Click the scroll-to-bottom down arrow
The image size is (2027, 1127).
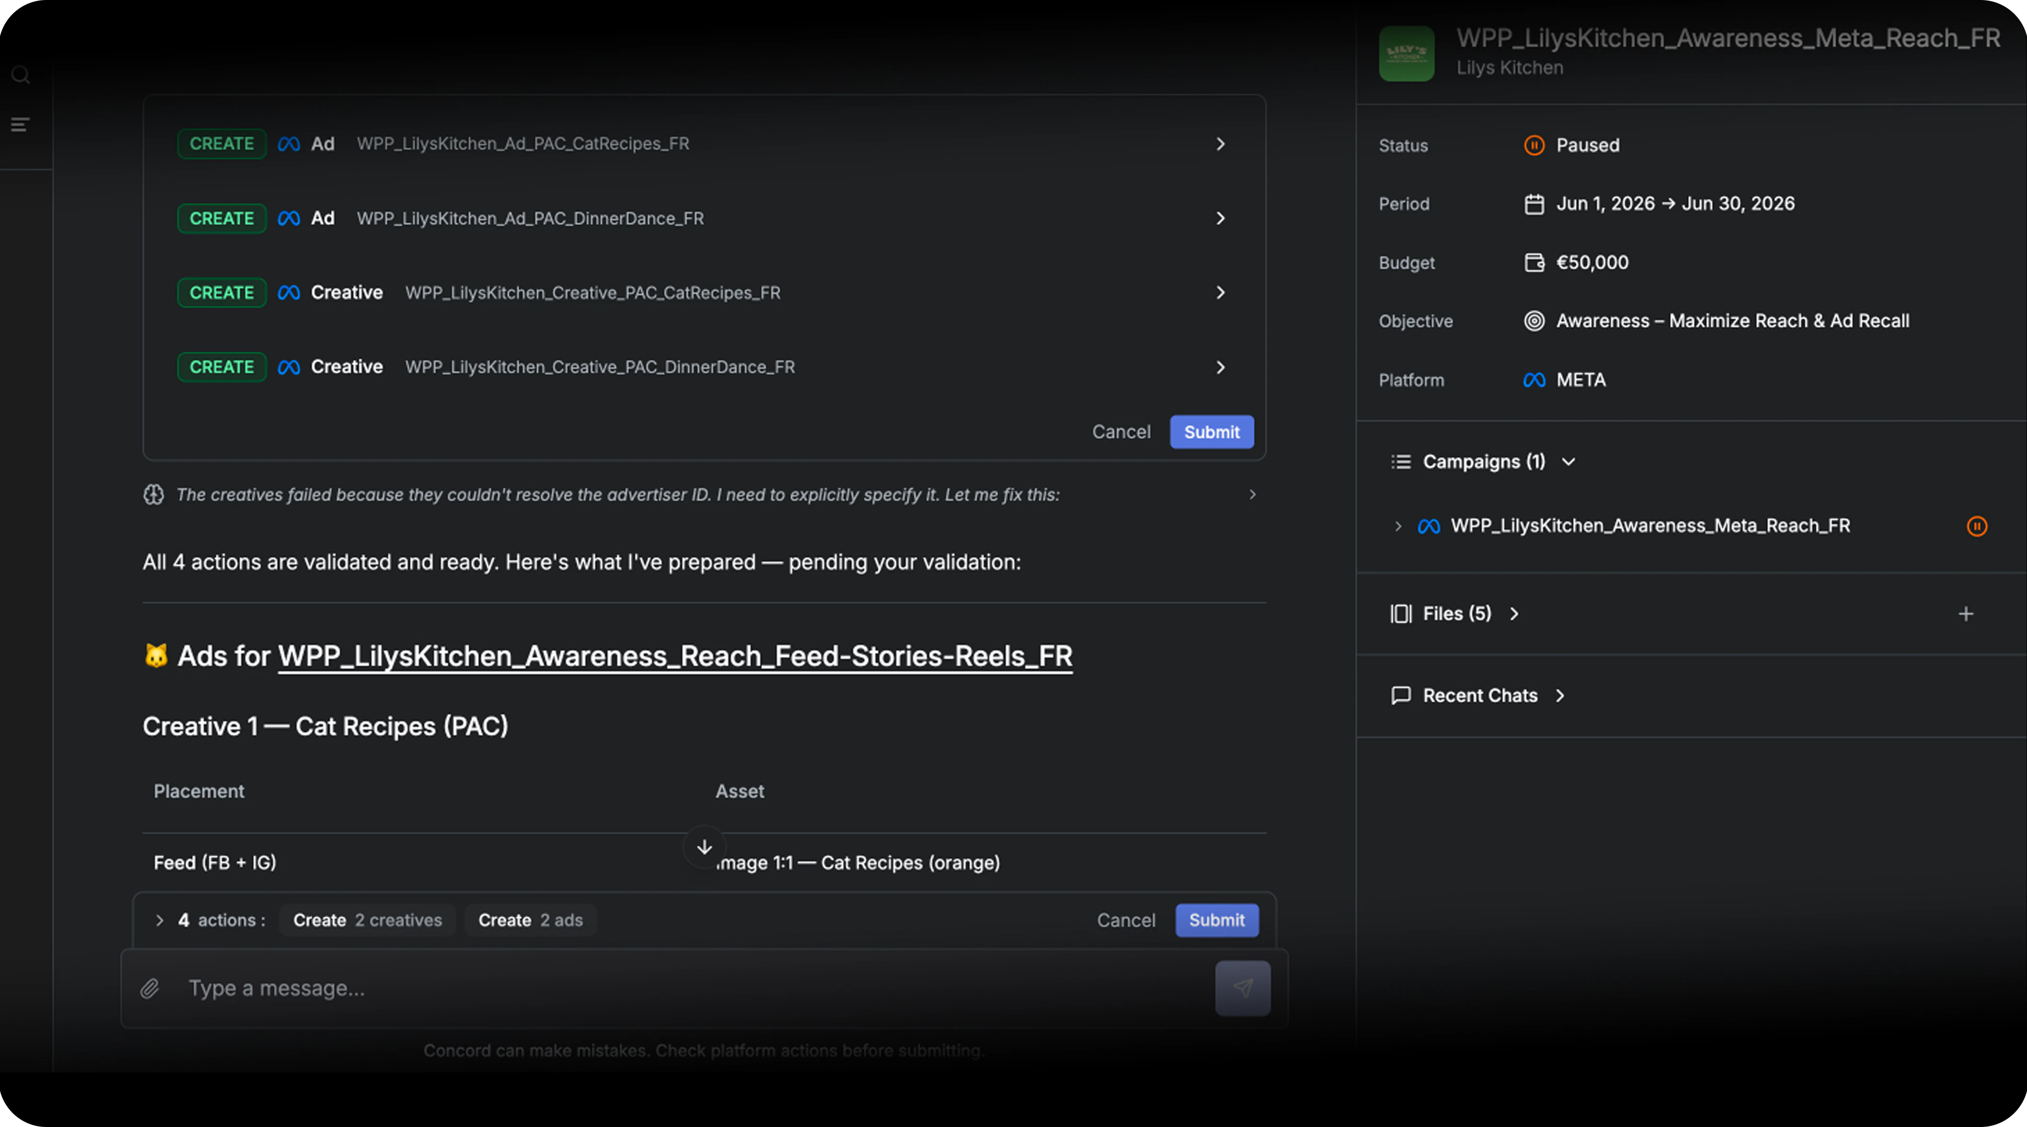704,847
